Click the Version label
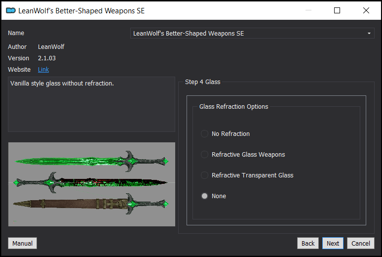382x257 pixels. [18, 58]
